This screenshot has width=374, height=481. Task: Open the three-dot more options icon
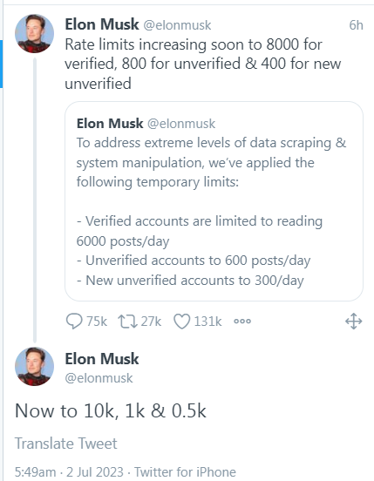pyautogui.click(x=242, y=322)
